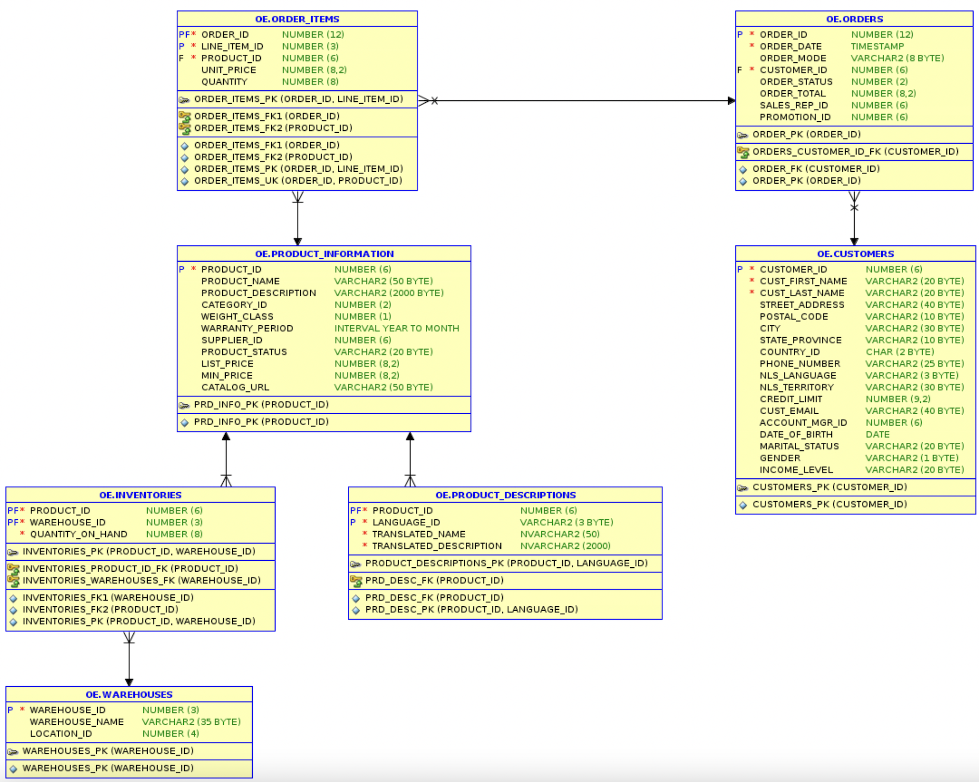Viewport: 979px width, 782px height.
Task: Click the OE.ORDER_ITEMS table title bar
Action: [296, 19]
